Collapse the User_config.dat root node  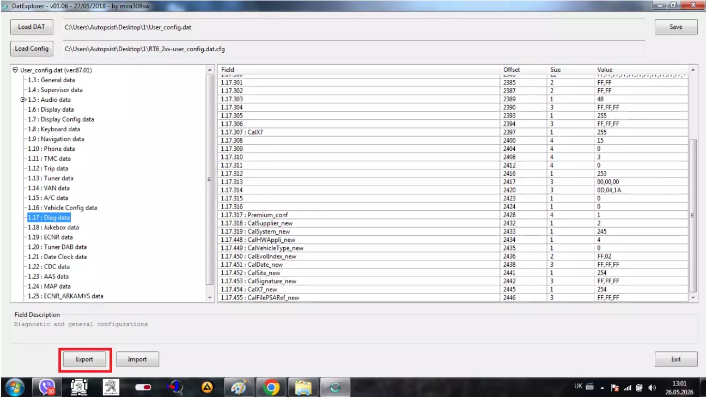(x=15, y=70)
